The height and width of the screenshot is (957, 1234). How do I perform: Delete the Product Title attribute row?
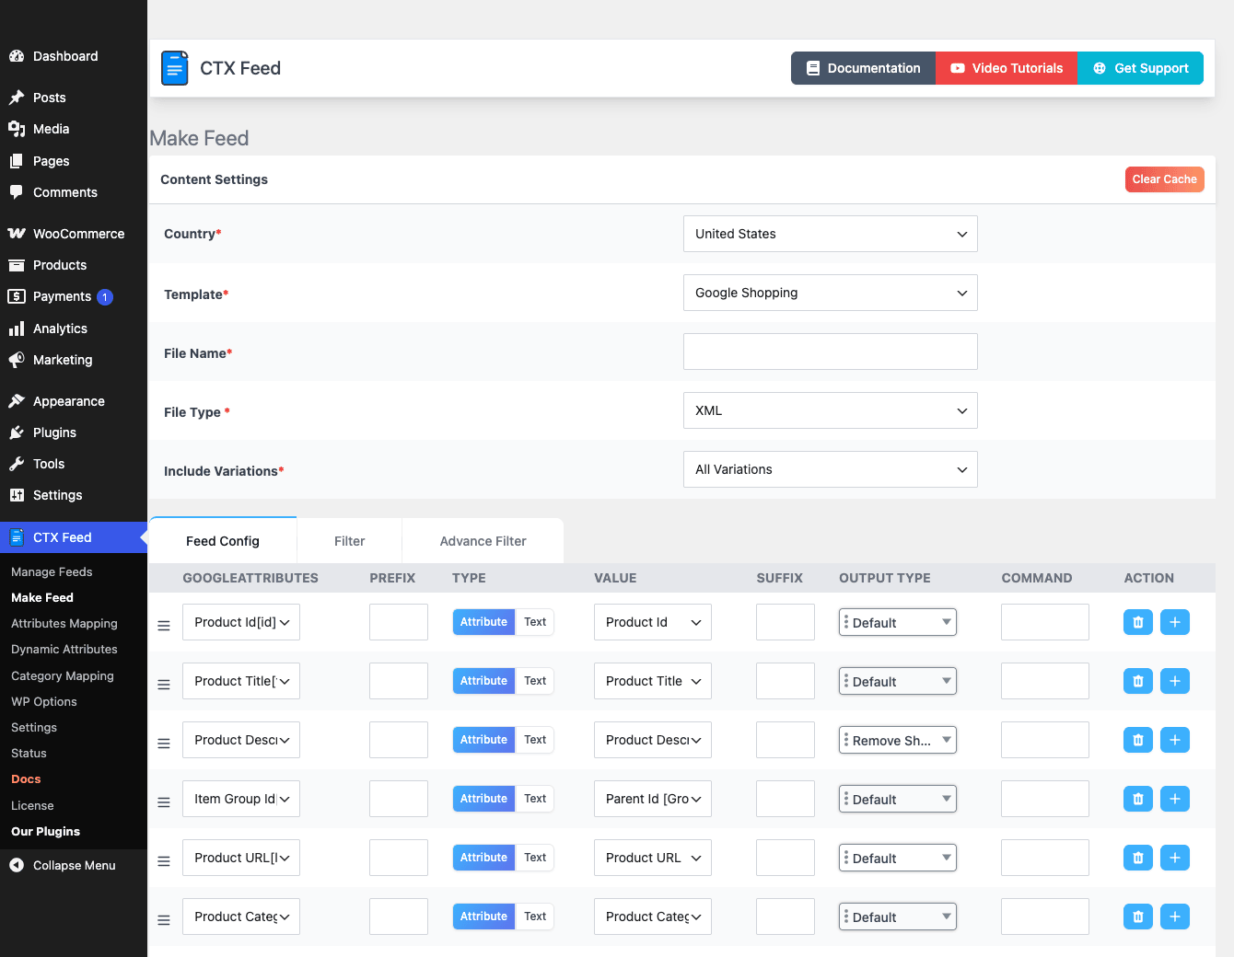[1138, 681]
